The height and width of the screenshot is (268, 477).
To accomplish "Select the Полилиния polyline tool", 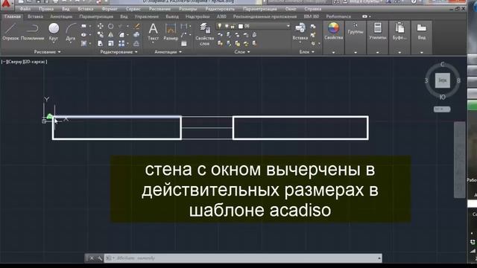I will (32, 31).
